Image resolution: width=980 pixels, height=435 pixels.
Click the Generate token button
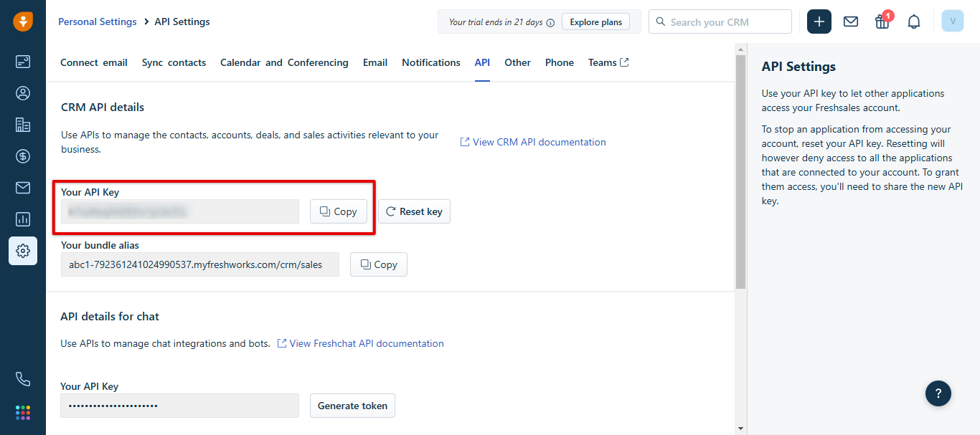coord(352,406)
